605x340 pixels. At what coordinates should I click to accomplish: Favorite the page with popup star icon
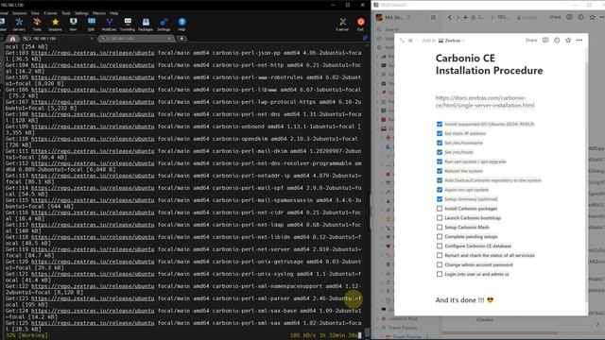click(x=568, y=40)
